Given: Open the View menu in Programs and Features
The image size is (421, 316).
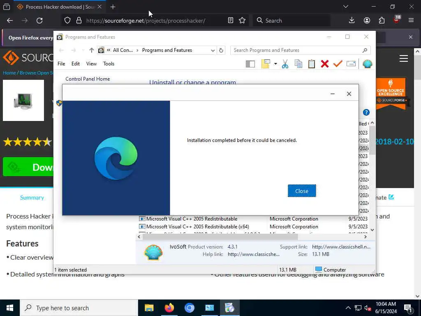Looking at the screenshot, I should point(91,64).
